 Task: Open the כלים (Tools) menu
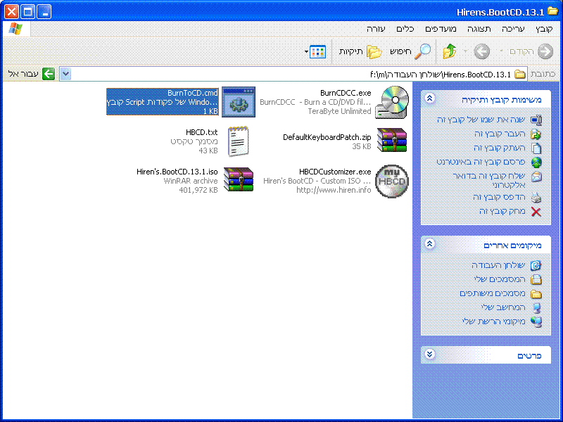(x=405, y=29)
